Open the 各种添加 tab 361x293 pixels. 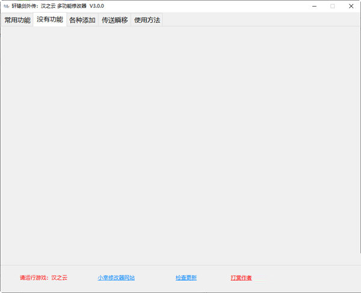click(82, 20)
